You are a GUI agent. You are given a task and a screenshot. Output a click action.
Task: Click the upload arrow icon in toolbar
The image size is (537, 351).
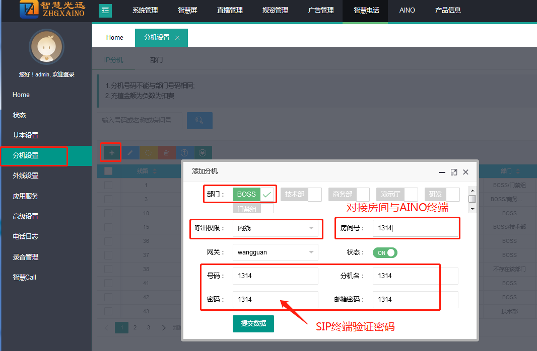[x=185, y=153]
